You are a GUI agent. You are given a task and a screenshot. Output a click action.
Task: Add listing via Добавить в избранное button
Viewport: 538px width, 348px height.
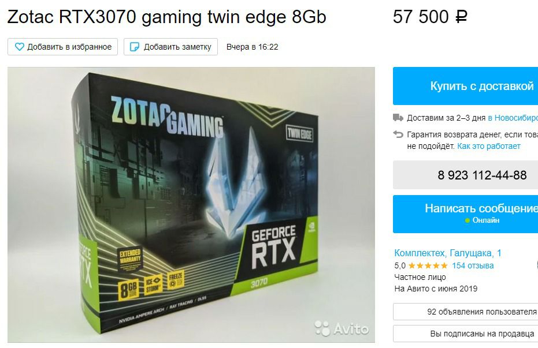tap(63, 47)
